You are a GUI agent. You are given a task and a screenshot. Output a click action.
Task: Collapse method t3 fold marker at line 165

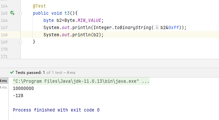tap(20, 13)
